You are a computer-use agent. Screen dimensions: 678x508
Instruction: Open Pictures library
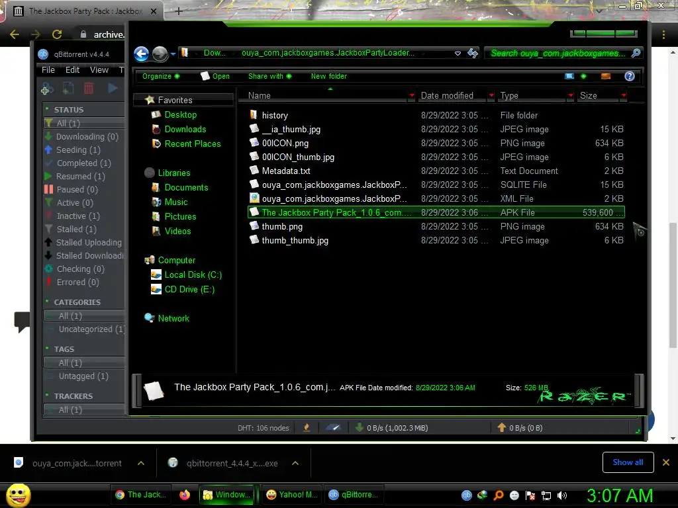click(180, 216)
